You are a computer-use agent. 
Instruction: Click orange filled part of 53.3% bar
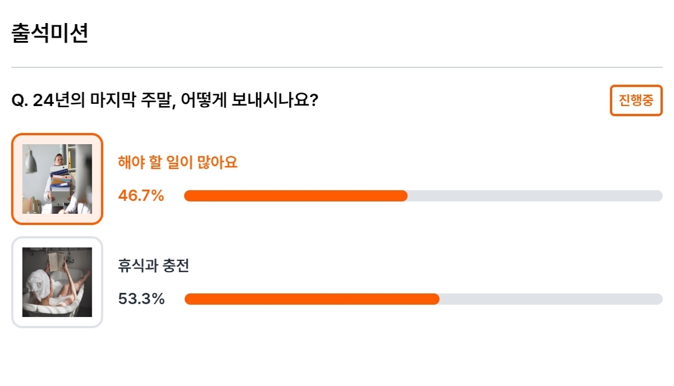pos(312,299)
